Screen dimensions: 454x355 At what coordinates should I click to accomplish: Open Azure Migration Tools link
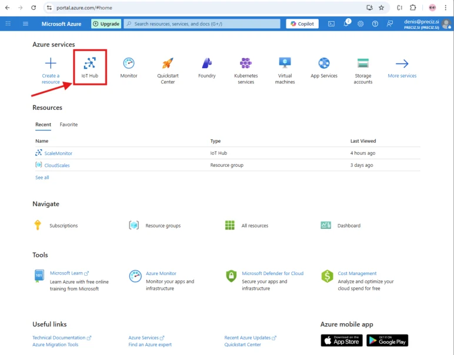point(55,344)
